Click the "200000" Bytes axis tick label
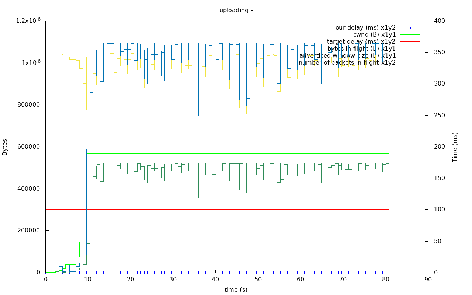The image size is (472, 295). click(29, 230)
